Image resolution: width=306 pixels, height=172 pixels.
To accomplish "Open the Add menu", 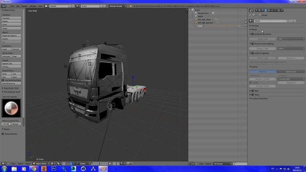I will click(18, 6).
